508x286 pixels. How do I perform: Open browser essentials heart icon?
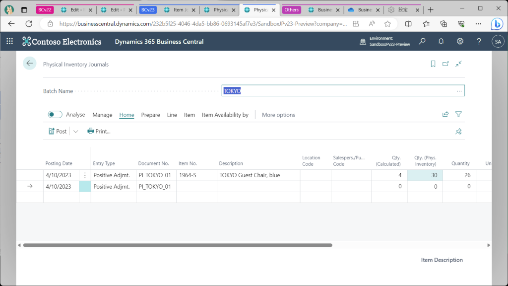[x=461, y=24]
